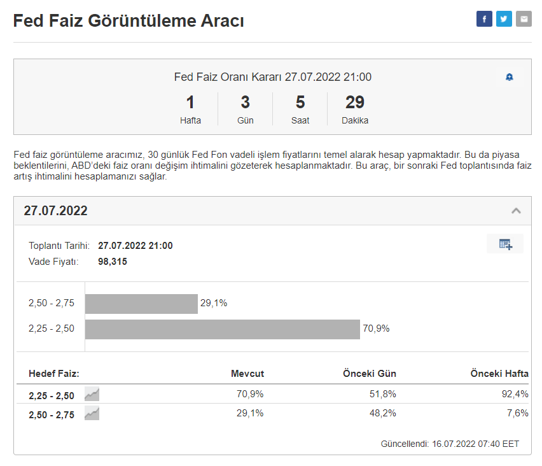
Task: Click the Önceki Gün column header
Action: (369, 374)
